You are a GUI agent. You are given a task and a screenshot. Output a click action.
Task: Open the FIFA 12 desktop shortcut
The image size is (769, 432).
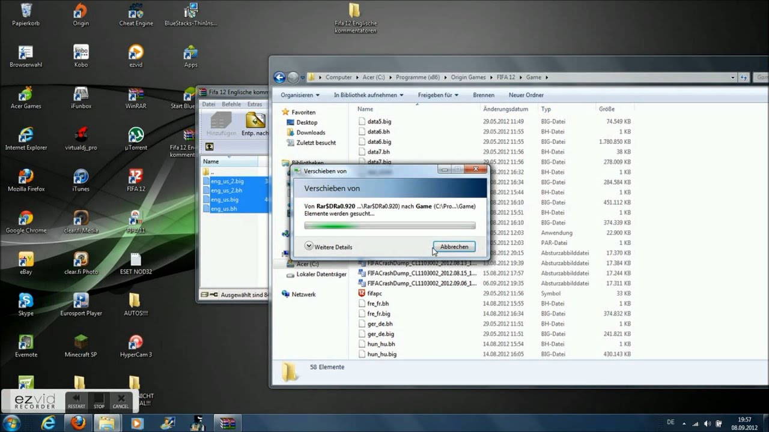click(x=136, y=181)
